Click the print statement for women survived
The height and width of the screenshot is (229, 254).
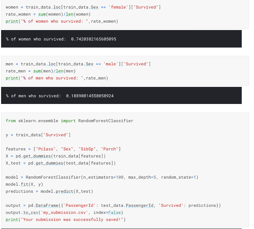tap(62, 21)
